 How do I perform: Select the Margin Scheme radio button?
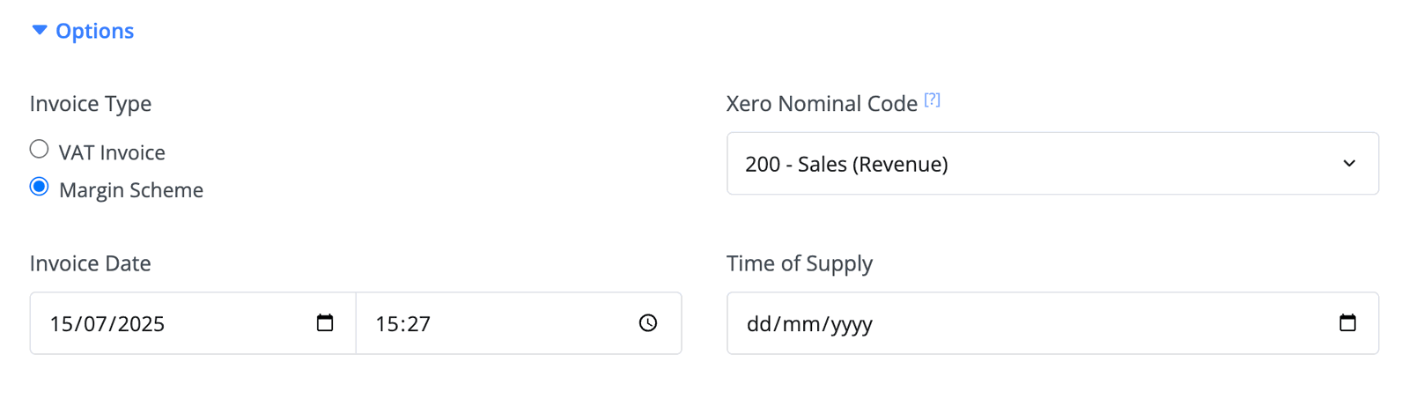39,187
